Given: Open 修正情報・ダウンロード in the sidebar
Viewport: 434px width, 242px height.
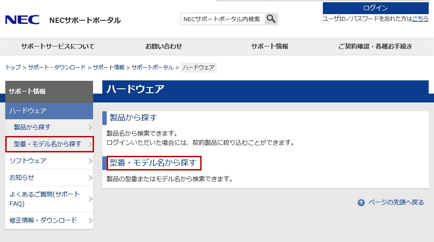Looking at the screenshot, I should 49,220.
